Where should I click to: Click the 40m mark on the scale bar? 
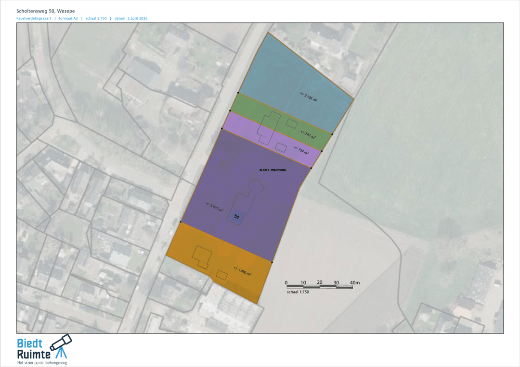(x=354, y=282)
